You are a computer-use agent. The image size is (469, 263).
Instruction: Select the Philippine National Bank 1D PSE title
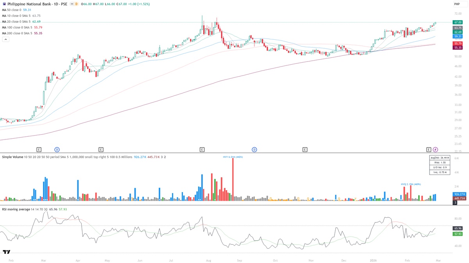click(37, 4)
